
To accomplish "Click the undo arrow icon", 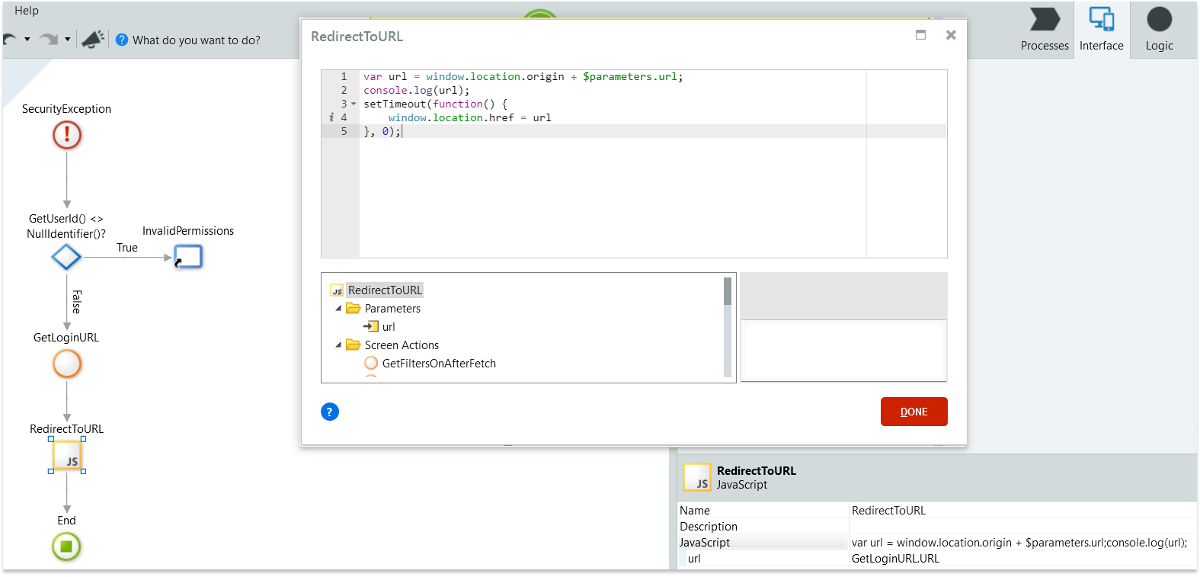I will tap(10, 39).
